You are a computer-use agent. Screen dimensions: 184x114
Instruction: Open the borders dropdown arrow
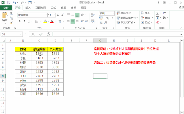[x=40, y=21]
